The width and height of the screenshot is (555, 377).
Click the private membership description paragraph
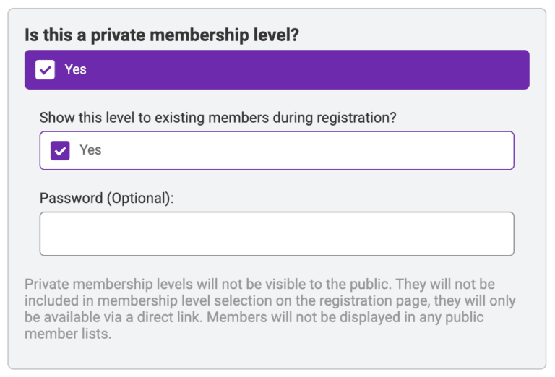pyautogui.click(x=271, y=308)
